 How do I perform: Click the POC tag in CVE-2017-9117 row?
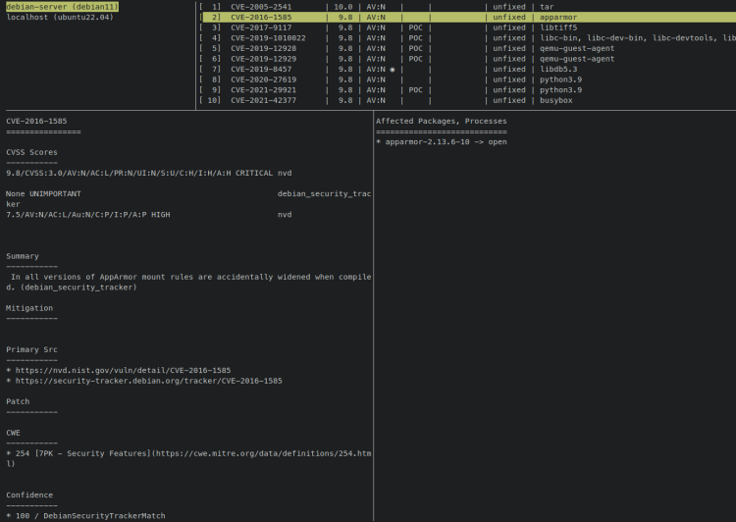click(x=415, y=27)
